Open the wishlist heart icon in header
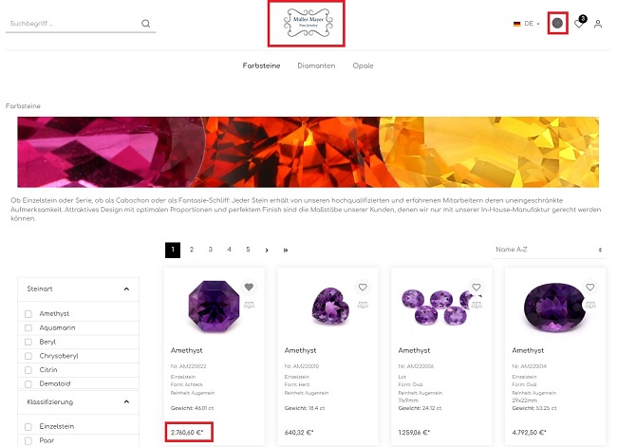617x447 pixels. coord(578,24)
